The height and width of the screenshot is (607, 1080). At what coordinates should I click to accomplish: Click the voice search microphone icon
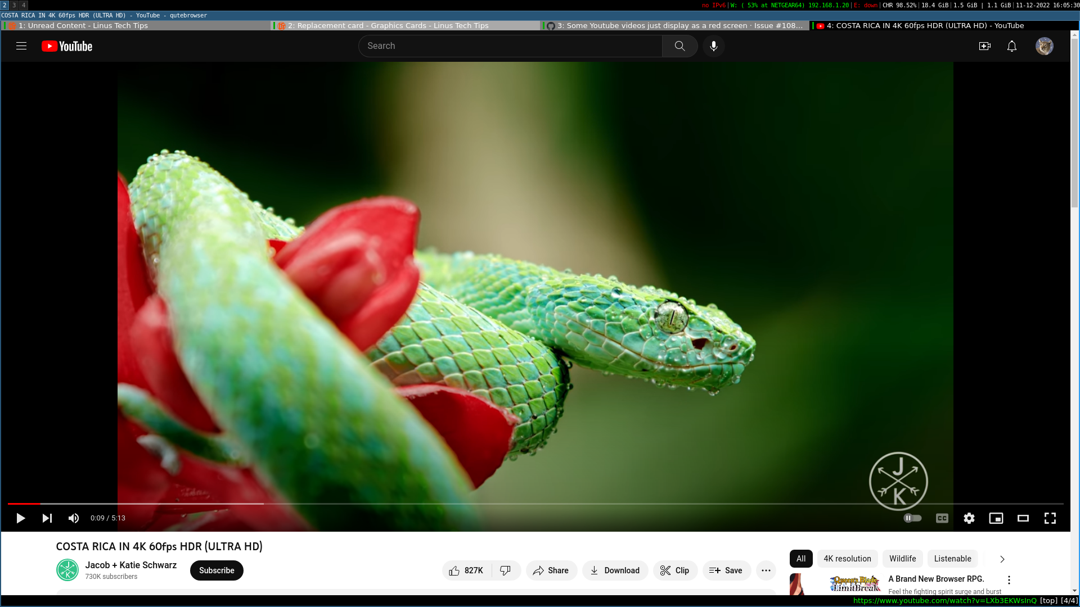click(x=713, y=46)
